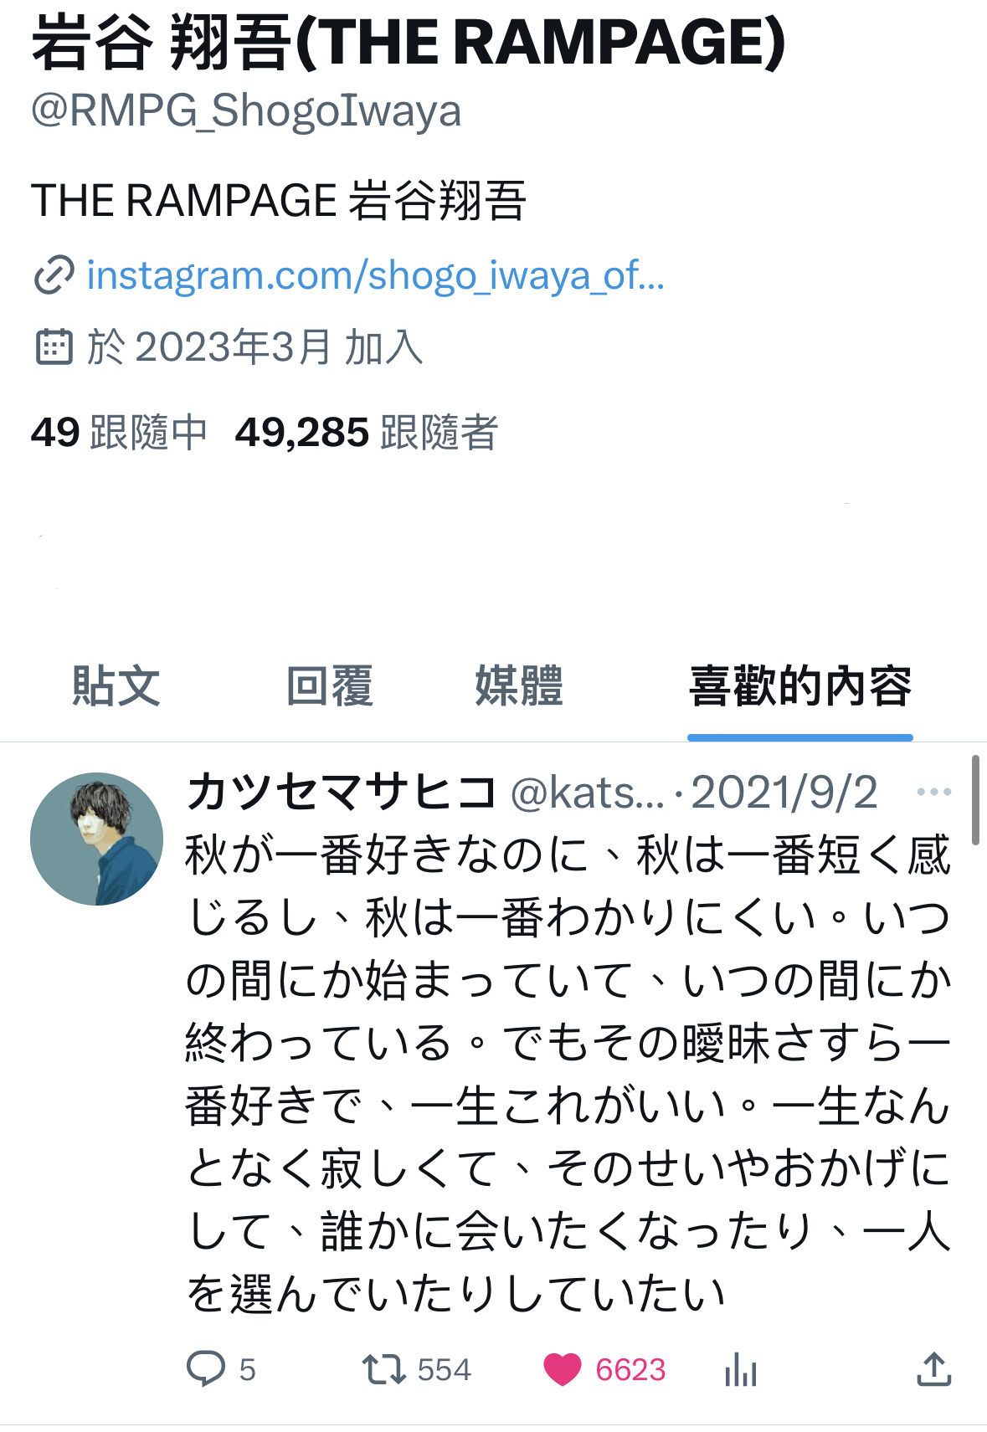Open the tweet text about 秋
Screen dimensions: 987x1432
point(568,1075)
